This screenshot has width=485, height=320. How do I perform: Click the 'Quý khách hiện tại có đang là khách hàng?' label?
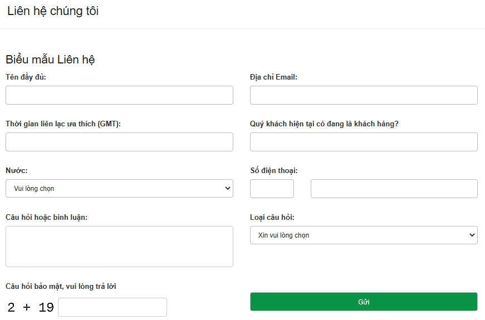(x=324, y=124)
